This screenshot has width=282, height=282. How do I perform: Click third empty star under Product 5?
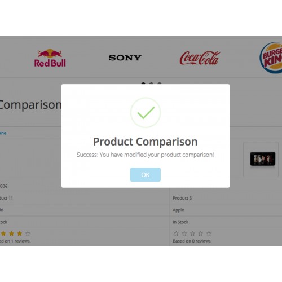(192, 233)
